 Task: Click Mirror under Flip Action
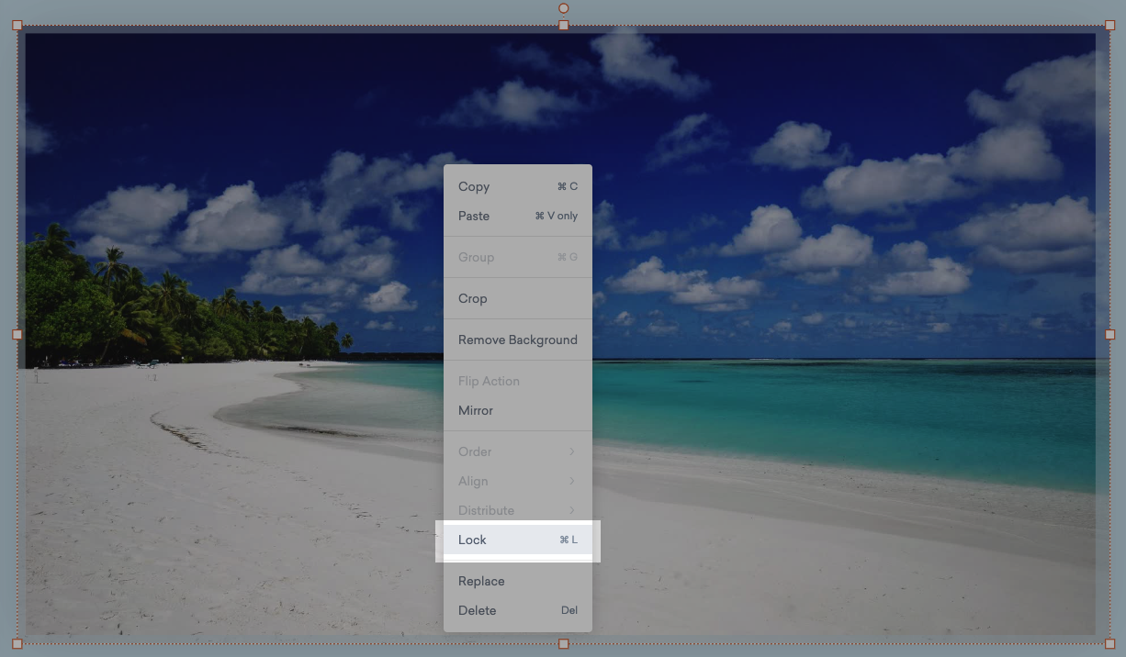pos(517,410)
